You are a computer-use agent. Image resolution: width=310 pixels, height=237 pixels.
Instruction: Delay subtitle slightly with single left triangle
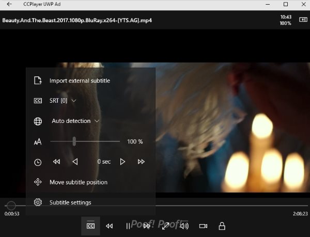(x=75, y=162)
